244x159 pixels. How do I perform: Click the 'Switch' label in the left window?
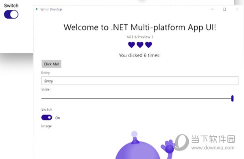11,6
